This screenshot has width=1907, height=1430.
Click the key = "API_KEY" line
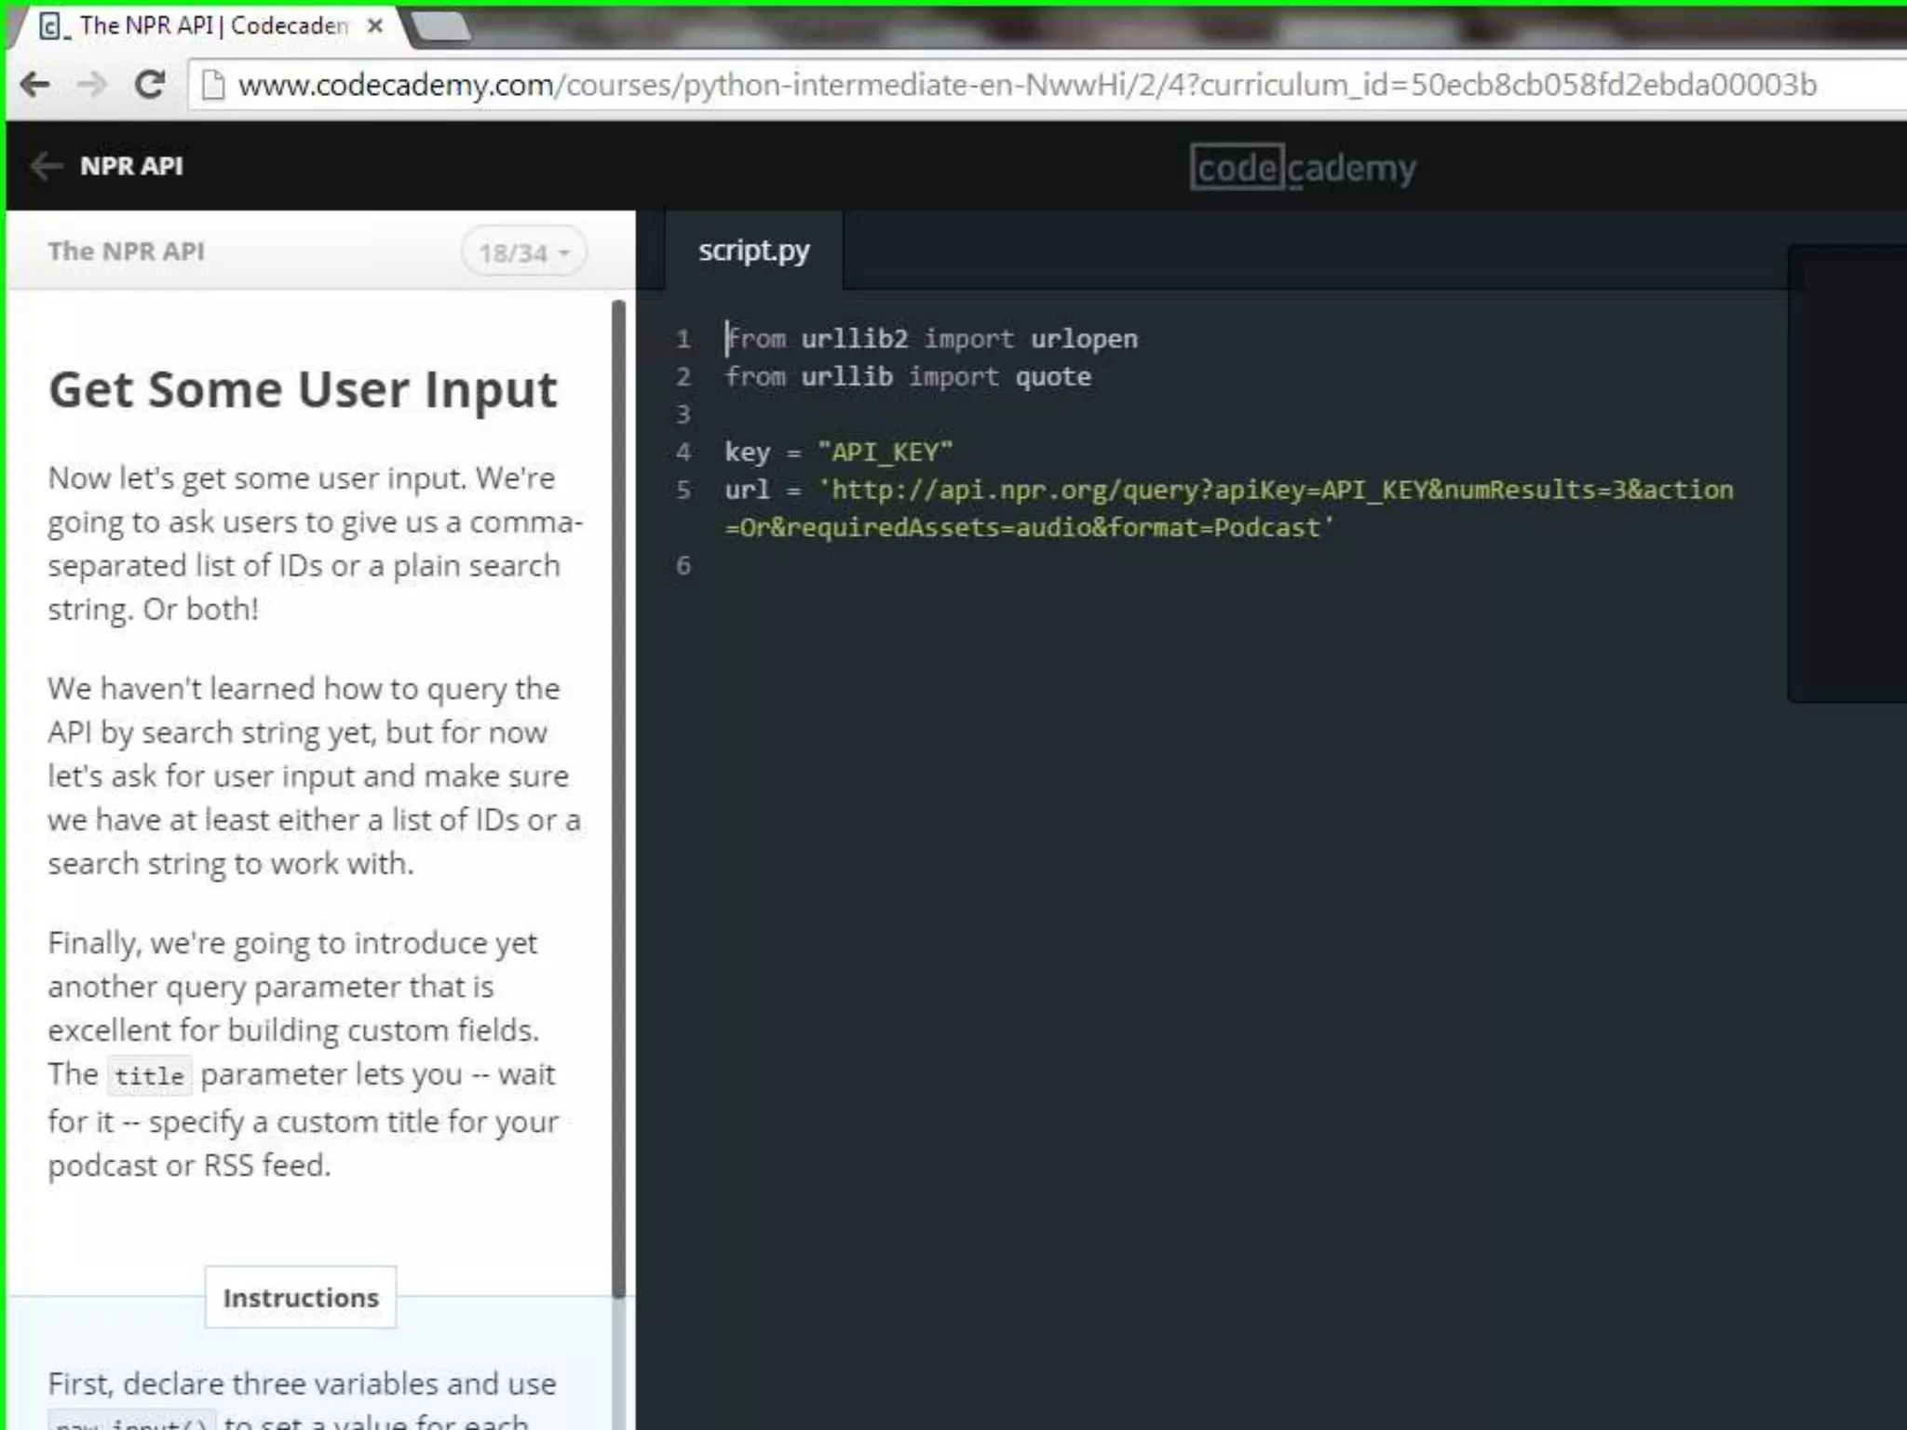pos(839,452)
